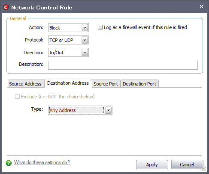Viewport: 209px width, 174px height.
Task: Click the resize grip in the dialog corner
Action: [x=204, y=168]
